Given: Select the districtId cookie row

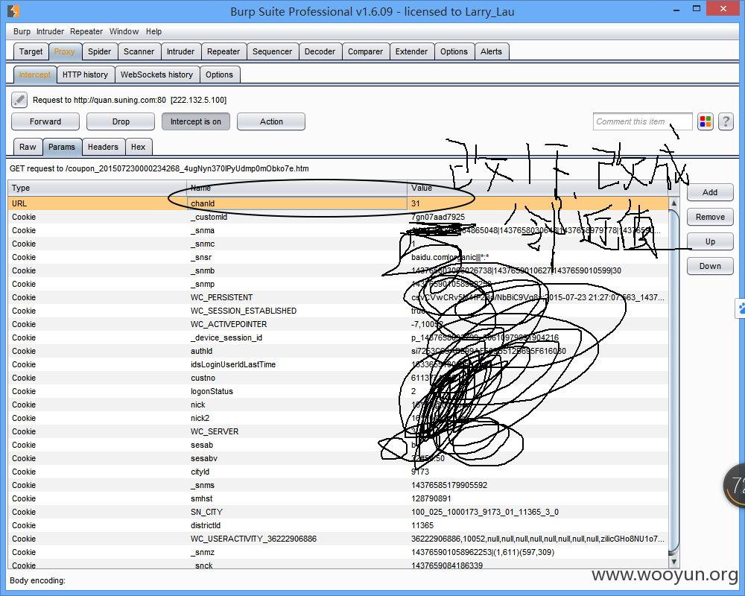Looking at the screenshot, I should click(x=337, y=526).
